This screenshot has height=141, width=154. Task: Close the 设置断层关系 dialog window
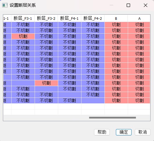[x=146, y=5]
